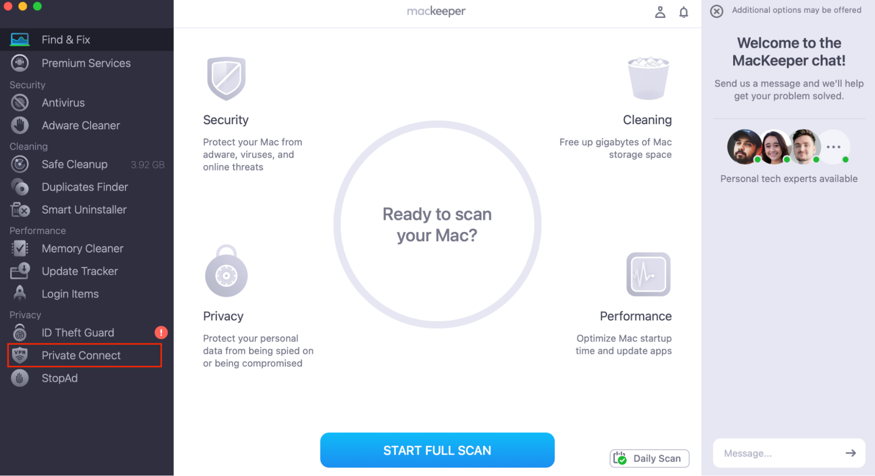The height and width of the screenshot is (476, 875).
Task: Click the Login Items sidebar entry
Action: [70, 293]
